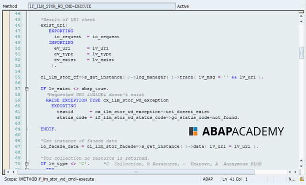306x185 pixels.
Task: Collapse the IF lv_exist block at line 57
Action: (x=27, y=89)
